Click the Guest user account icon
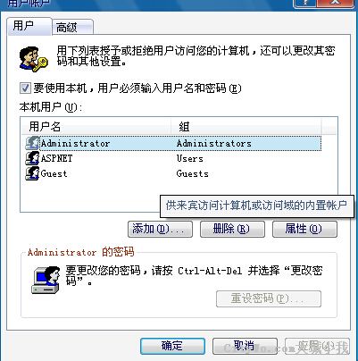The image size is (358, 361). (x=32, y=173)
